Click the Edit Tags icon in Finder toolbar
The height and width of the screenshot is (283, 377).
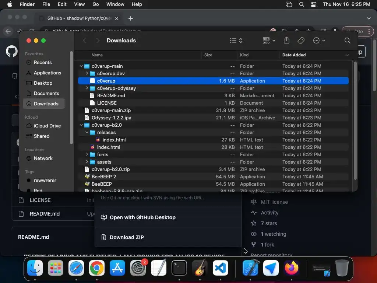coord(301,41)
